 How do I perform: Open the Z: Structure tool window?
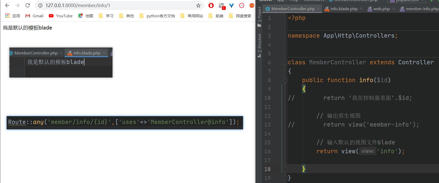coord(259,45)
